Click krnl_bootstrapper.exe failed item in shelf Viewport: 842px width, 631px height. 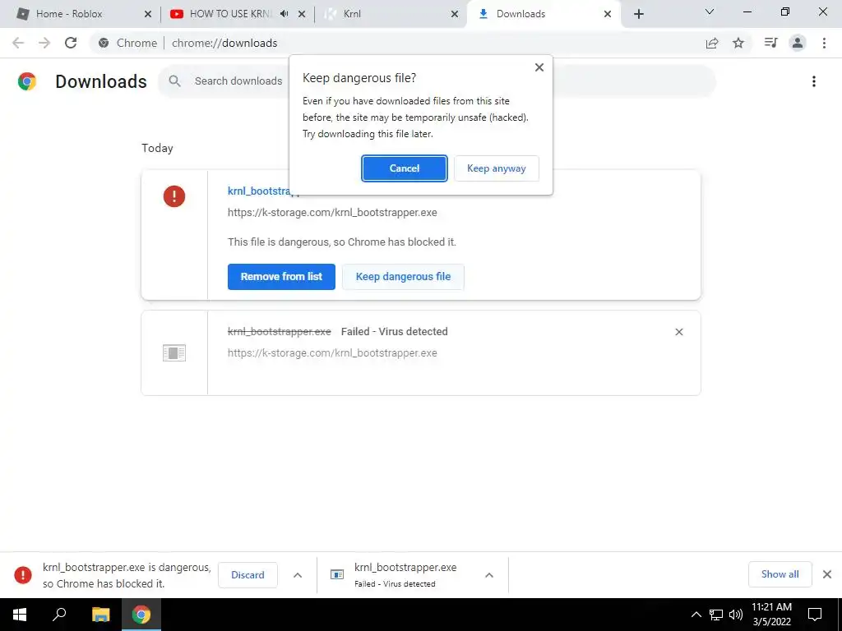click(405, 574)
